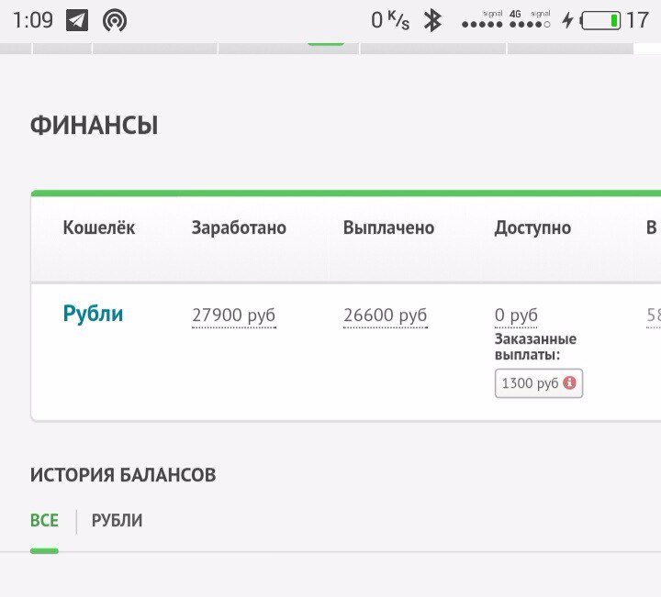Image resolution: width=661 pixels, height=597 pixels.
Task: Click the 1300 руб ordered payouts button
Action: click(538, 383)
